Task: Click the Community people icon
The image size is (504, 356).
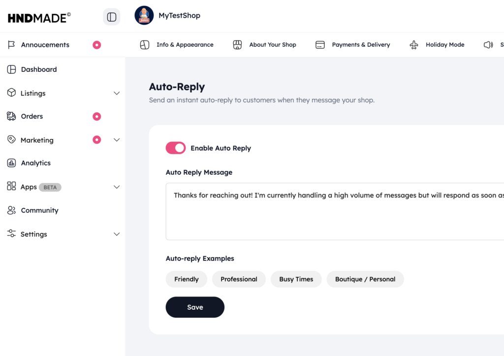Action: [x=11, y=210]
